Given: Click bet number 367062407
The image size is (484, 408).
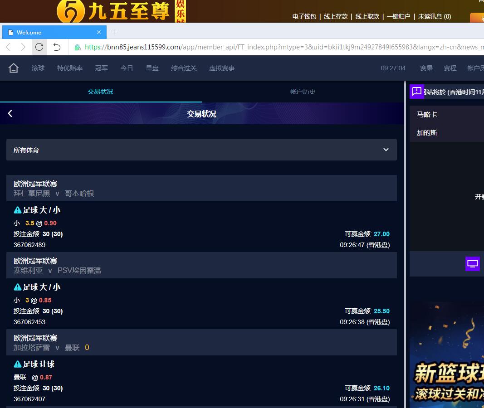Looking at the screenshot, I should pos(29,399).
